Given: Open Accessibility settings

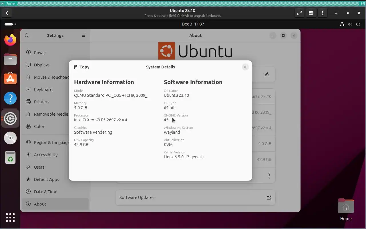Looking at the screenshot, I should coord(55,155).
